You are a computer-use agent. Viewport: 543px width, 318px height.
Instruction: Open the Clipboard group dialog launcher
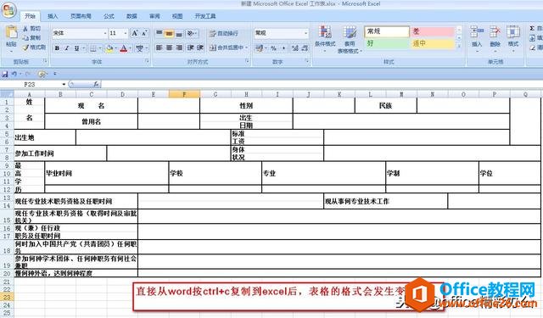tap(45, 61)
